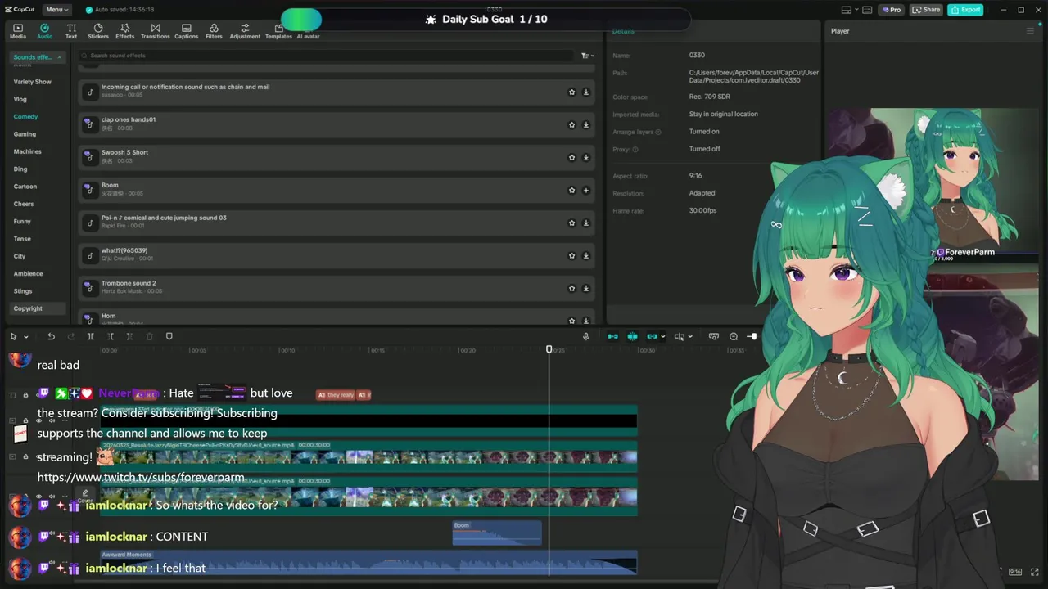Image resolution: width=1048 pixels, height=589 pixels.
Task: Open the Adjustment tab
Action: click(245, 31)
